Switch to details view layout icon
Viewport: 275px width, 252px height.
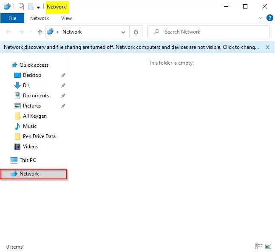pos(259,246)
